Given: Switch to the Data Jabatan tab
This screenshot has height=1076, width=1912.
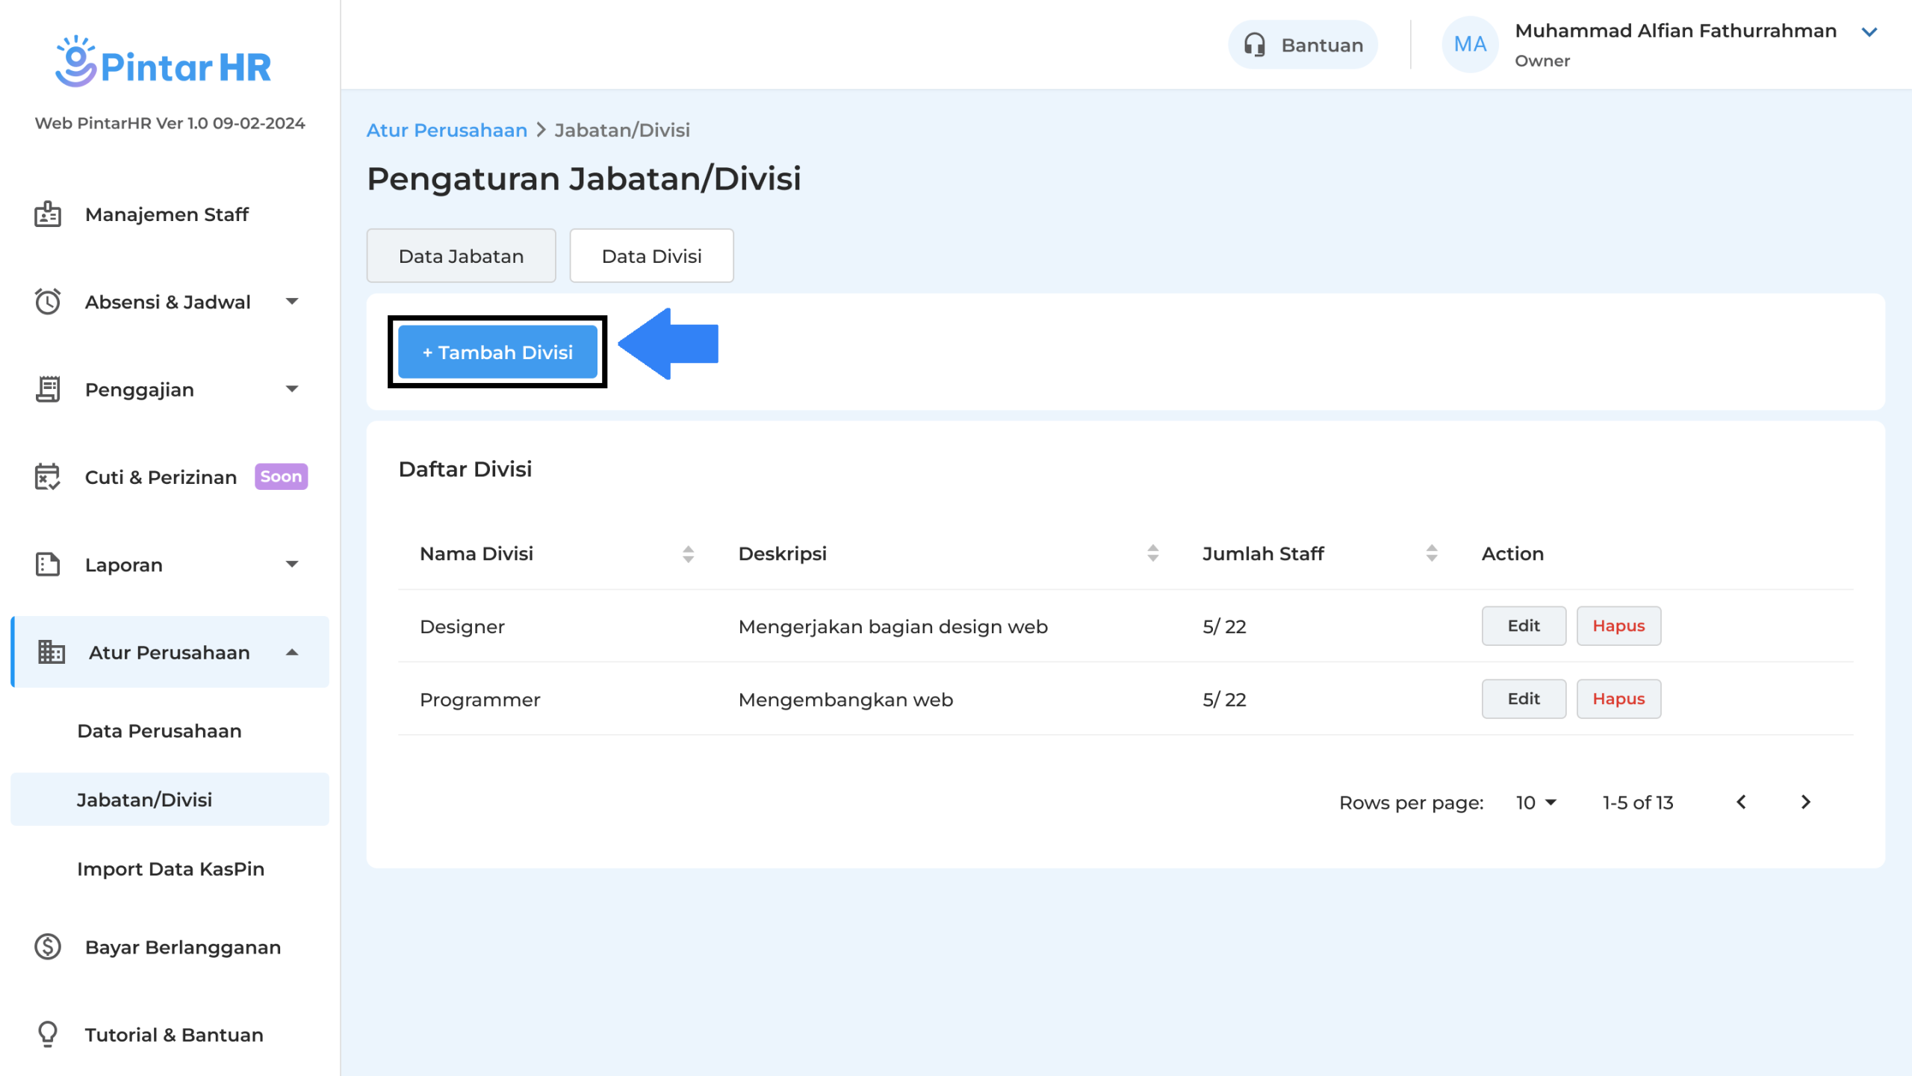Looking at the screenshot, I should [x=461, y=255].
